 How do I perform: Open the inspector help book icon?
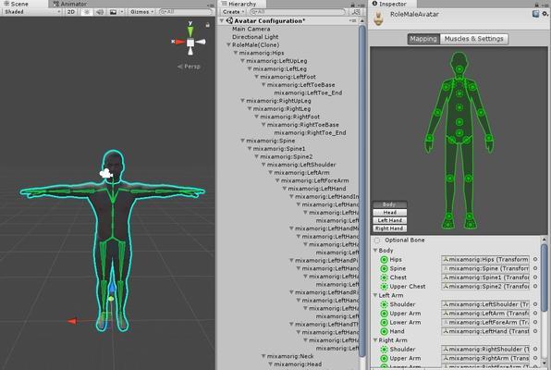[x=535, y=14]
